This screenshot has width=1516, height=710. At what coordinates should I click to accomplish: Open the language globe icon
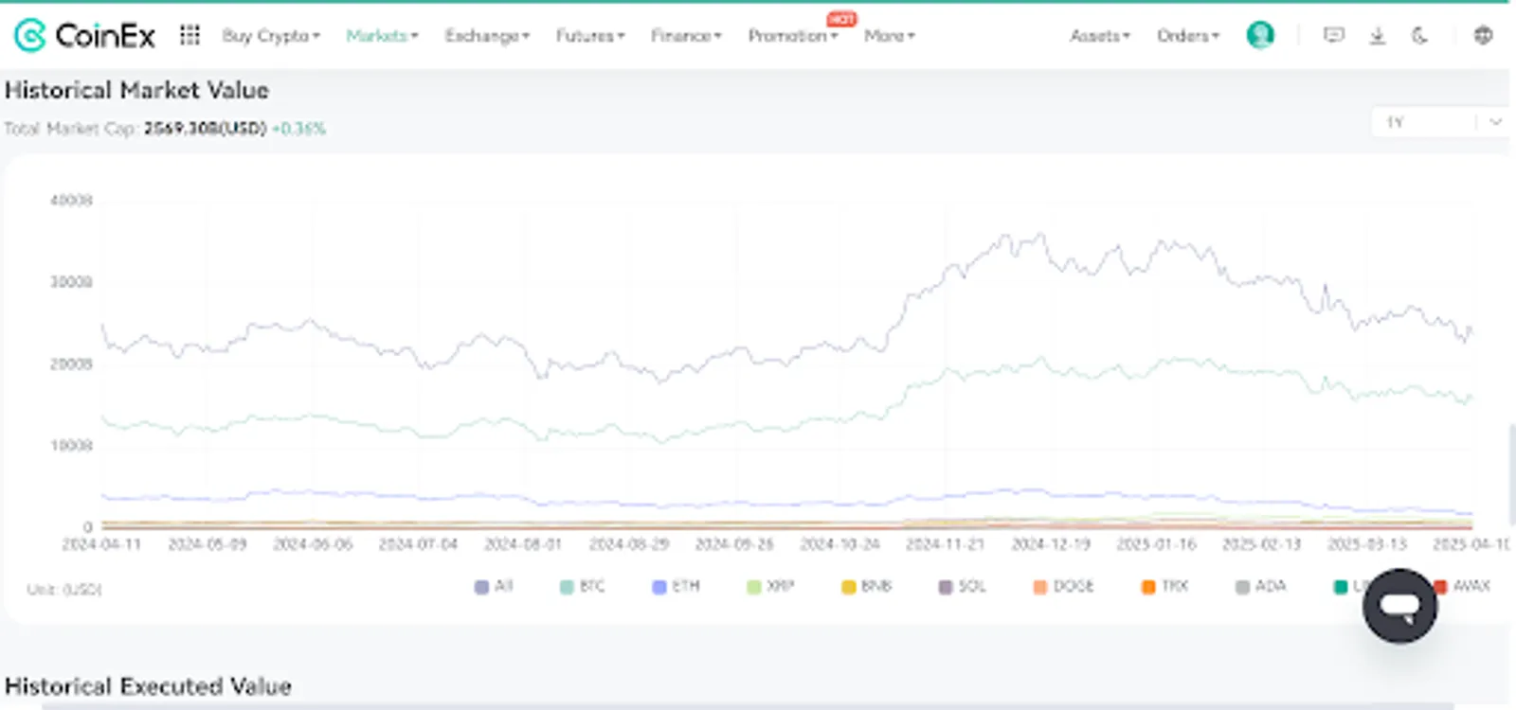click(1483, 35)
